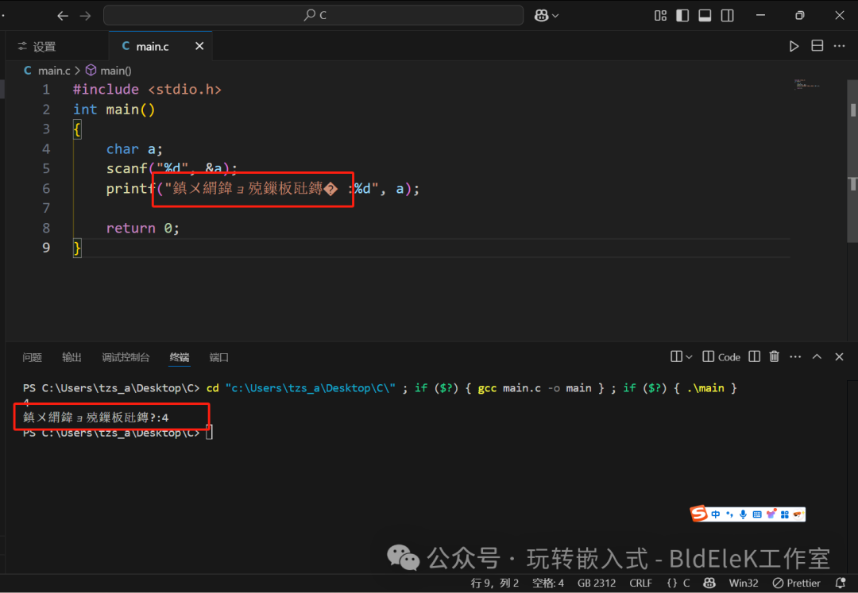Open notifications with the bell icon
The height and width of the screenshot is (593, 858).
841,583
